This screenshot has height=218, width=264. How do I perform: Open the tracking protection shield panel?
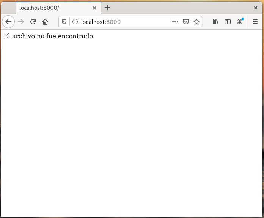coord(64,22)
